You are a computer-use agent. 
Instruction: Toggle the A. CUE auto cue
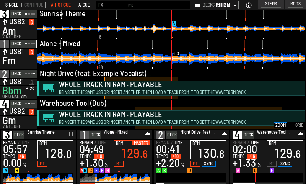(x=84, y=5)
